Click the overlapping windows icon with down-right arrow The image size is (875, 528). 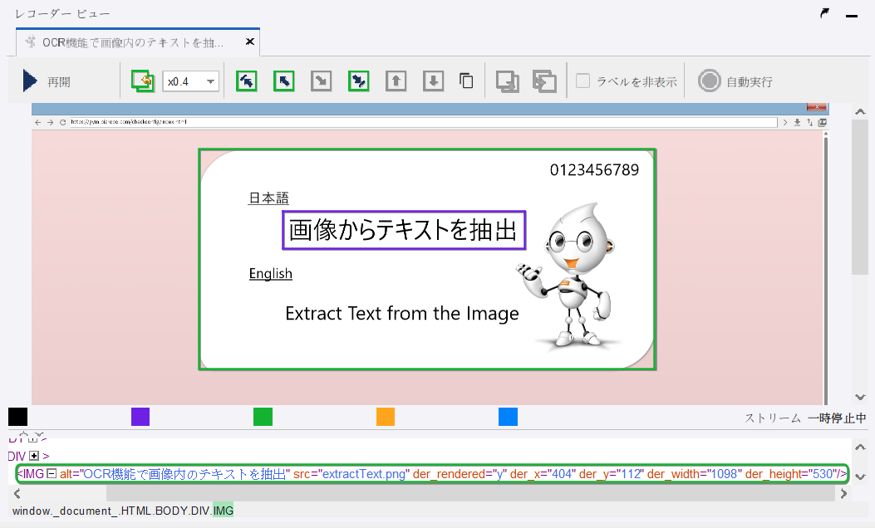(507, 81)
